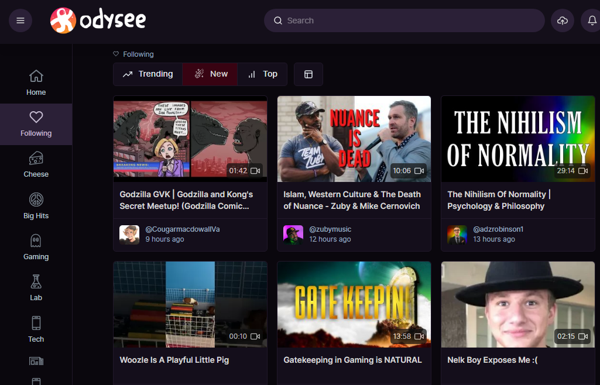Click @CougarmacdowallVa avatar image
This screenshot has height=385, width=600.
pyautogui.click(x=129, y=235)
